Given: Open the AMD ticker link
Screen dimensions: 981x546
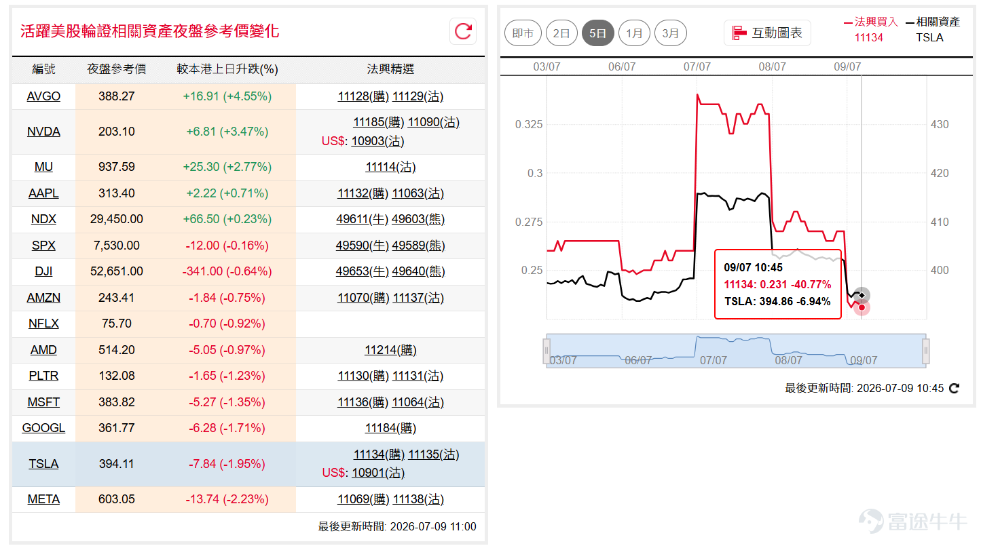Looking at the screenshot, I should [43, 350].
